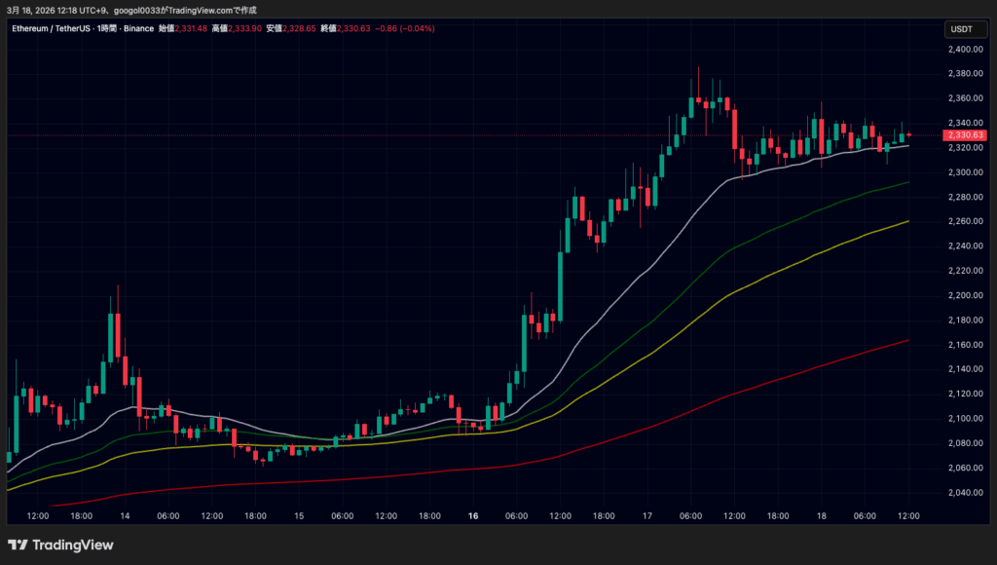997x565 pixels.
Task: Click the 14 date label on time axis
Action: (x=125, y=515)
